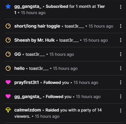
Task: Open more options for Sheesh by Mr. Hulk
Action: pos(121,40)
